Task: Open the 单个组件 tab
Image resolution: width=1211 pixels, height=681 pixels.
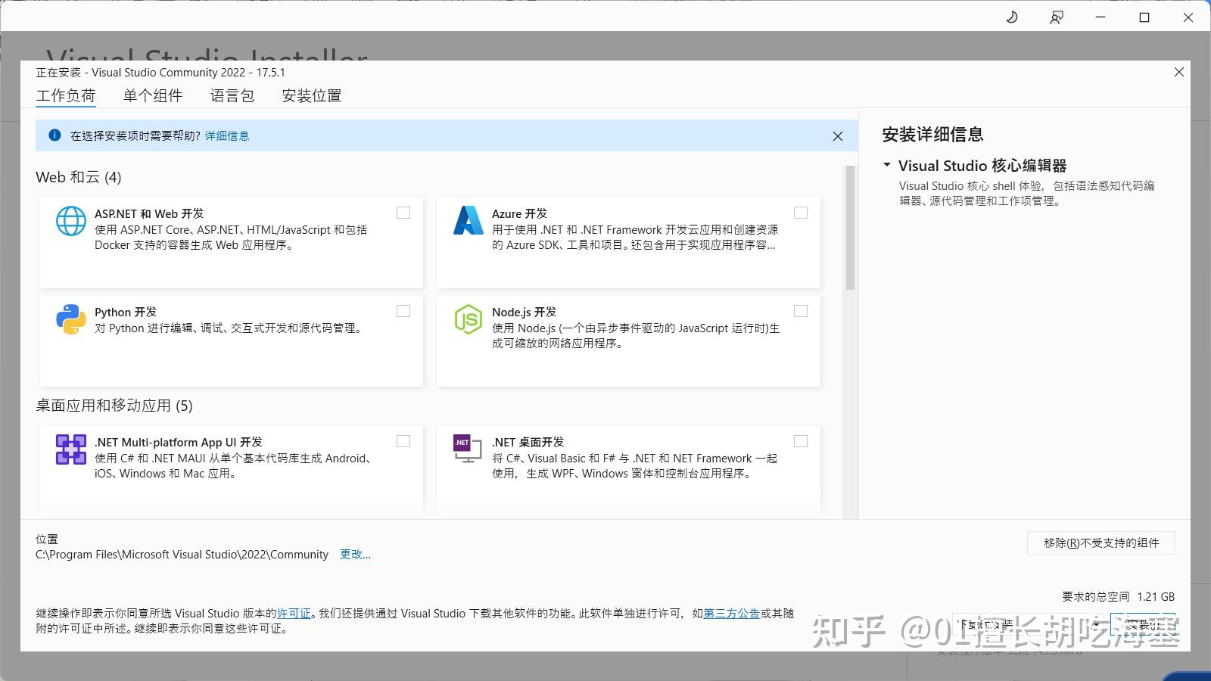Action: 153,95
